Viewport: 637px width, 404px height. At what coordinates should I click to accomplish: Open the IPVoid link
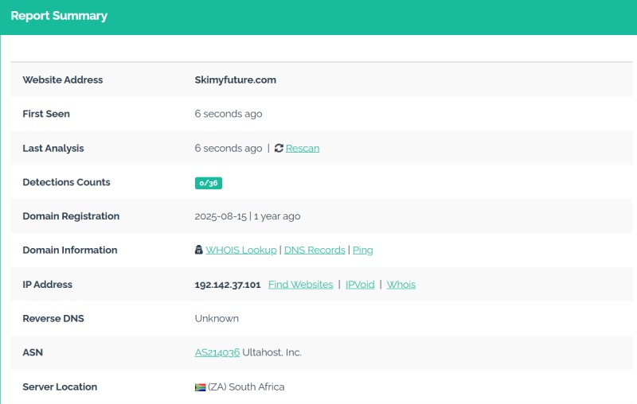pyautogui.click(x=360, y=285)
